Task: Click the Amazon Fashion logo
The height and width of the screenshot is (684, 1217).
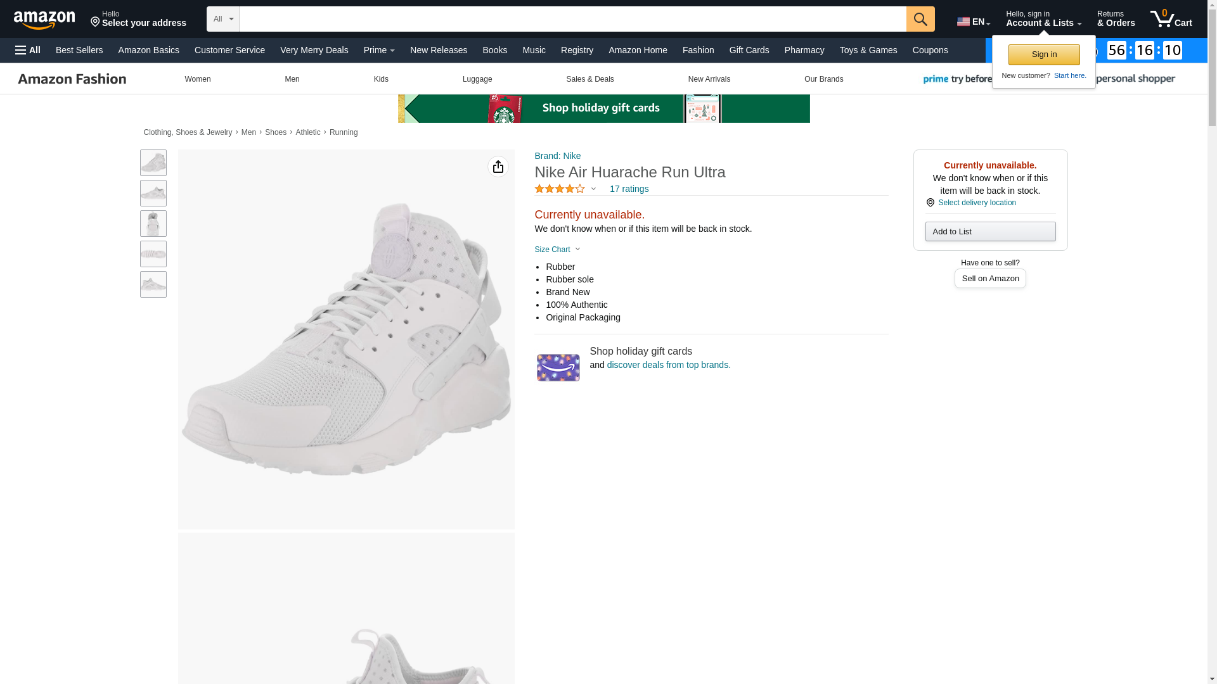Action: click(72, 79)
